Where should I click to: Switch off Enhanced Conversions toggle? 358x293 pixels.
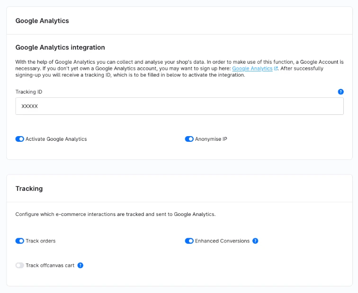click(189, 241)
